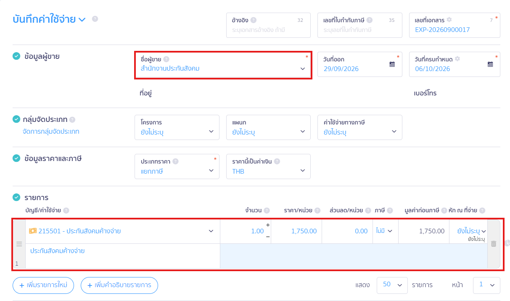
Task: Open the แสดง 50 rows-per-page dropdown
Action: tap(392, 285)
